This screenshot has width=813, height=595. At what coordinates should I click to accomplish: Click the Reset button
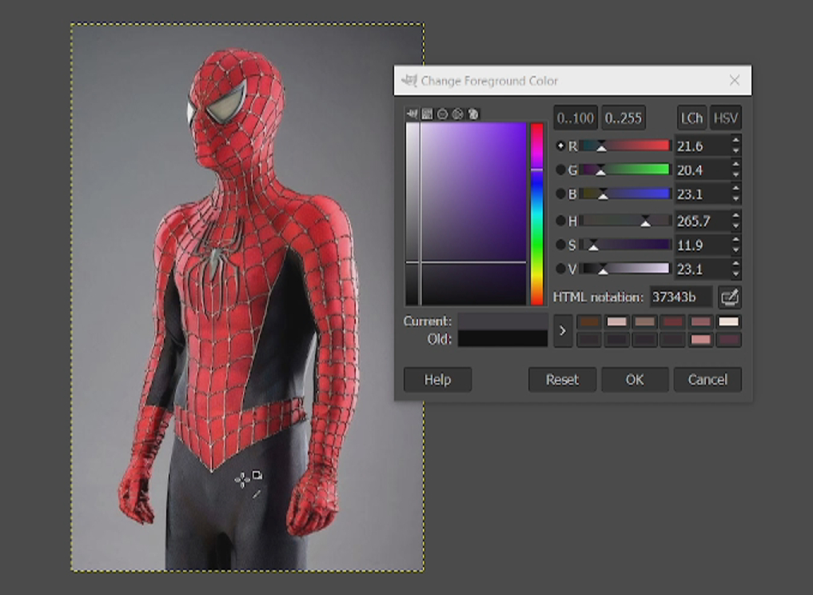tap(562, 380)
